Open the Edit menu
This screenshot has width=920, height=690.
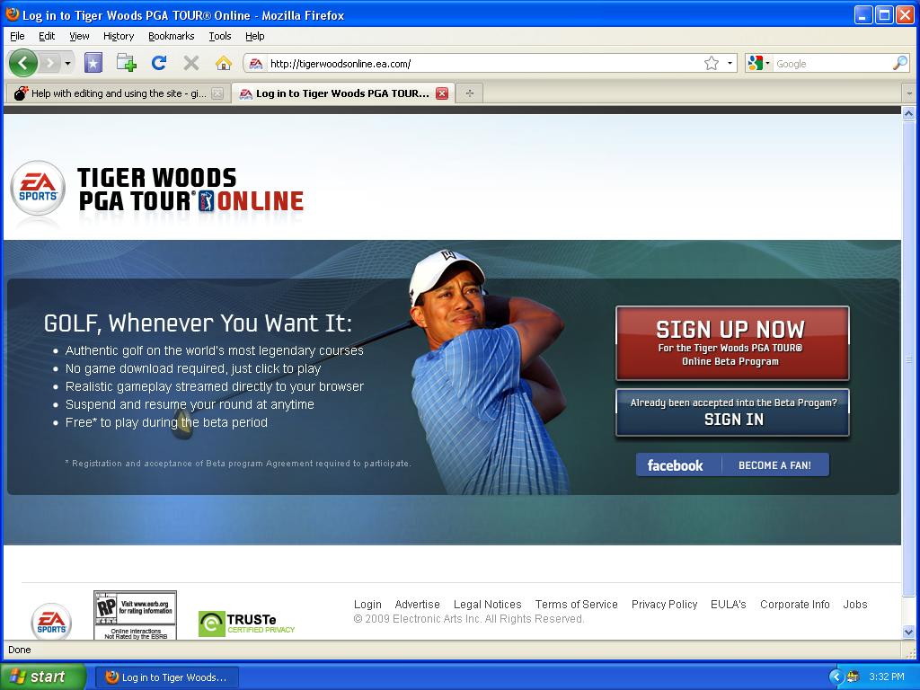(47, 36)
